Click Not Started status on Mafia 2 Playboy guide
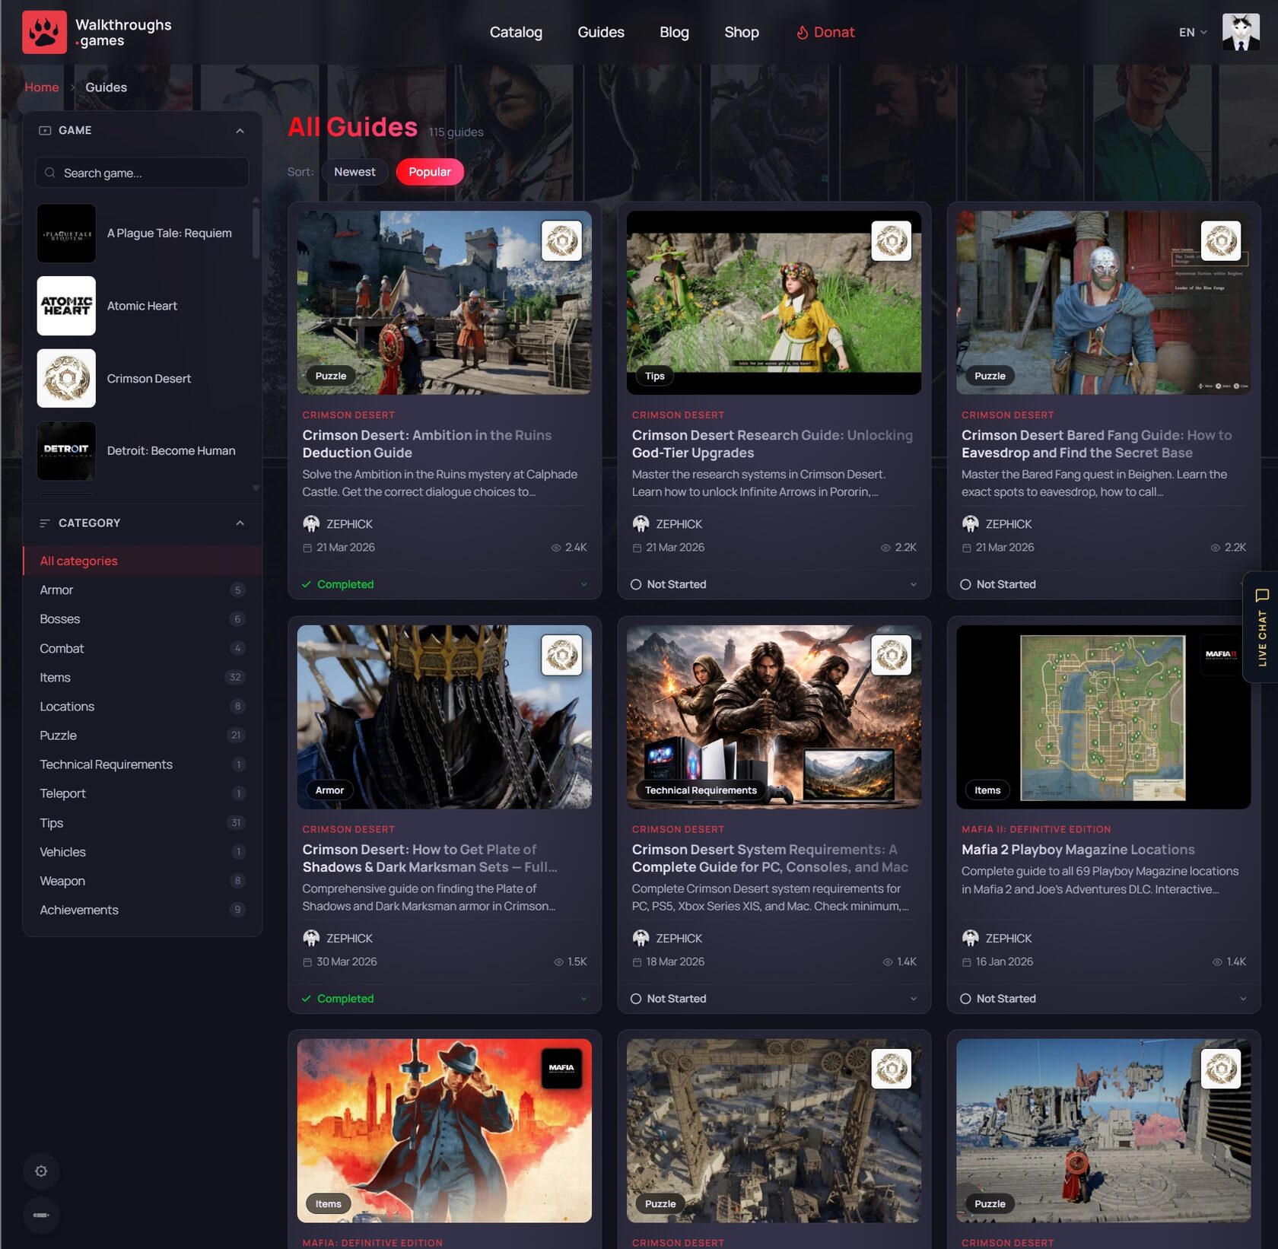The width and height of the screenshot is (1278, 1249). tap(997, 999)
